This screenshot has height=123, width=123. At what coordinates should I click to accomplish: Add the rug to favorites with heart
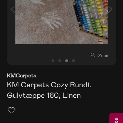tap(12, 110)
